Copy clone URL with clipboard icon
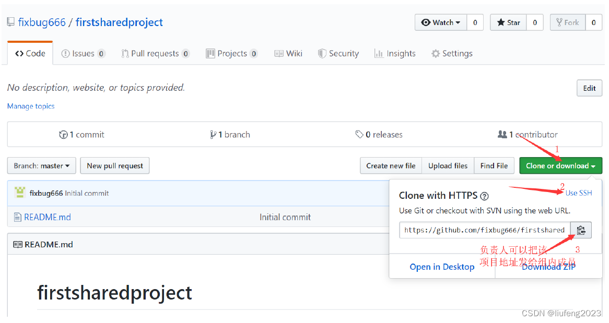The height and width of the screenshot is (323, 609). (x=581, y=230)
